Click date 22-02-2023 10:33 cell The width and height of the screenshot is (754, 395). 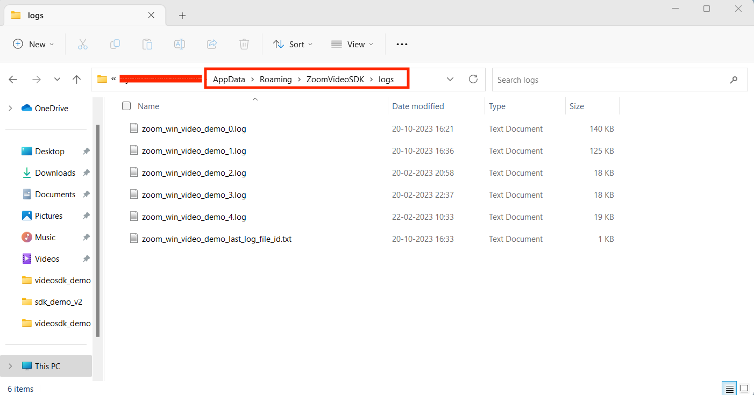(423, 217)
